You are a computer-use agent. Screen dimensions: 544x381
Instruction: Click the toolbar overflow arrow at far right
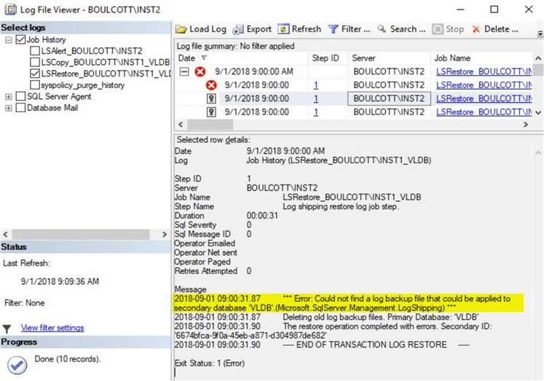(x=540, y=34)
